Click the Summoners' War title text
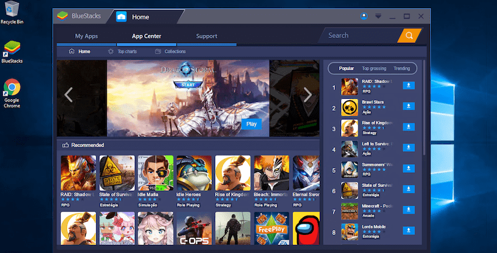This screenshot has height=253, width=497. (377, 165)
